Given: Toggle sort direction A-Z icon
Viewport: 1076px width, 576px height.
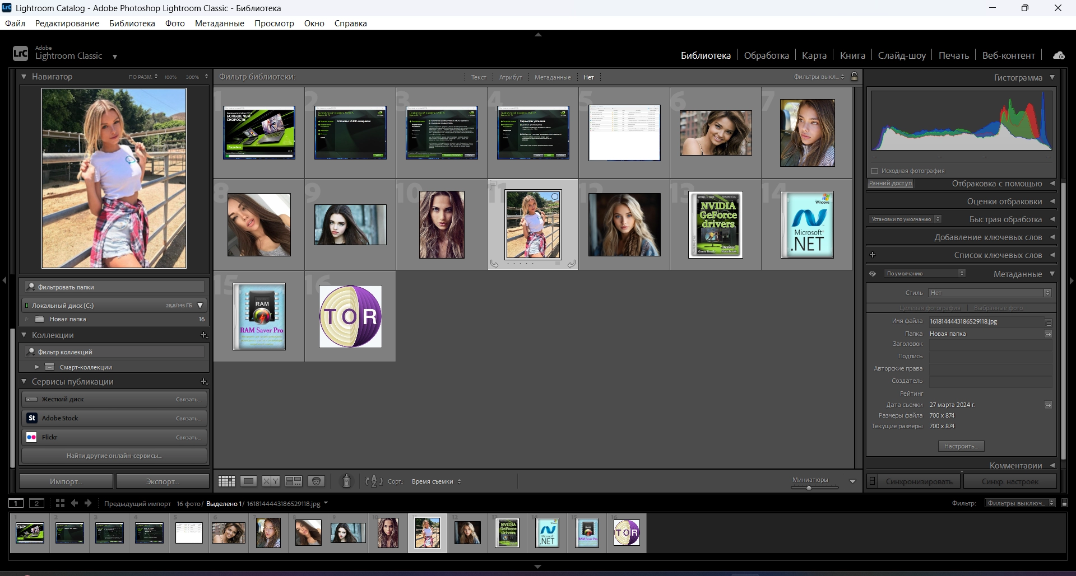Looking at the screenshot, I should pos(373,481).
